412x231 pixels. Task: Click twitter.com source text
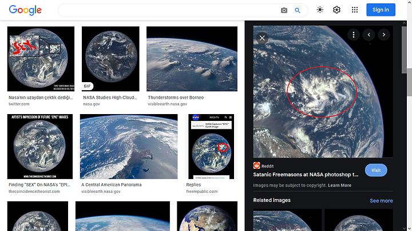click(19, 104)
